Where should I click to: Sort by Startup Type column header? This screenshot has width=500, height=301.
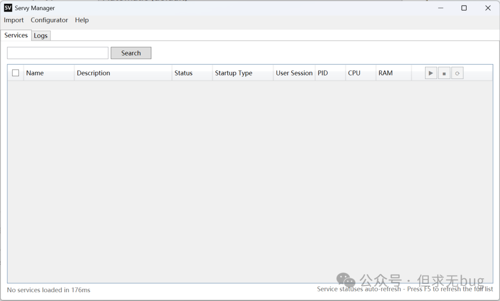[x=233, y=73]
